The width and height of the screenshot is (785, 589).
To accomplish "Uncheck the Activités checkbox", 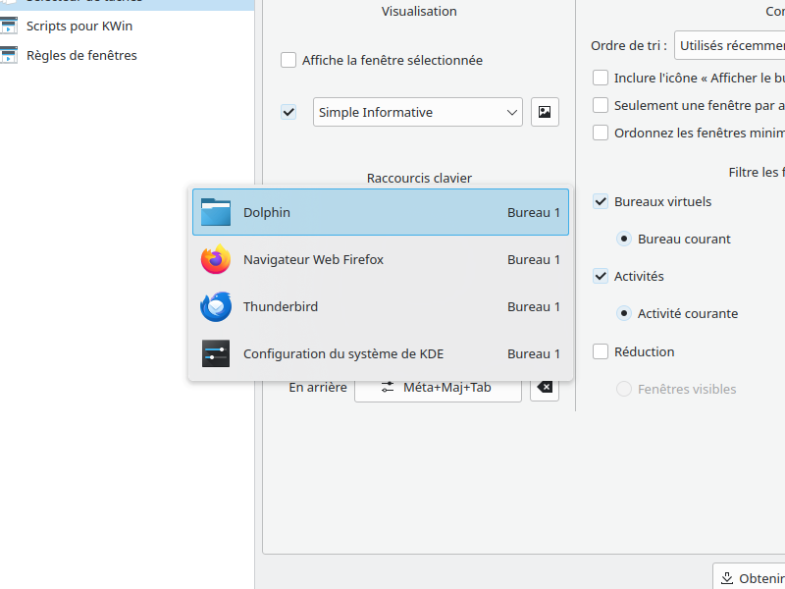I will coord(601,276).
